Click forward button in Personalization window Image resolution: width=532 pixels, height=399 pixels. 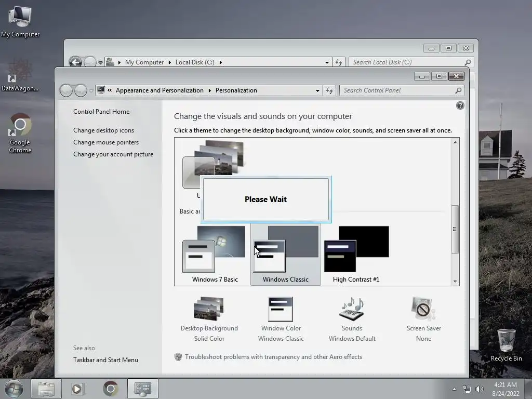[x=81, y=90]
